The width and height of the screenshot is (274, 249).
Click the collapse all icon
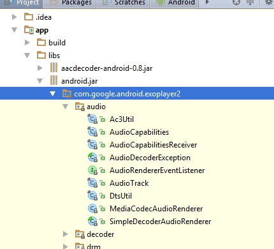point(250,2)
